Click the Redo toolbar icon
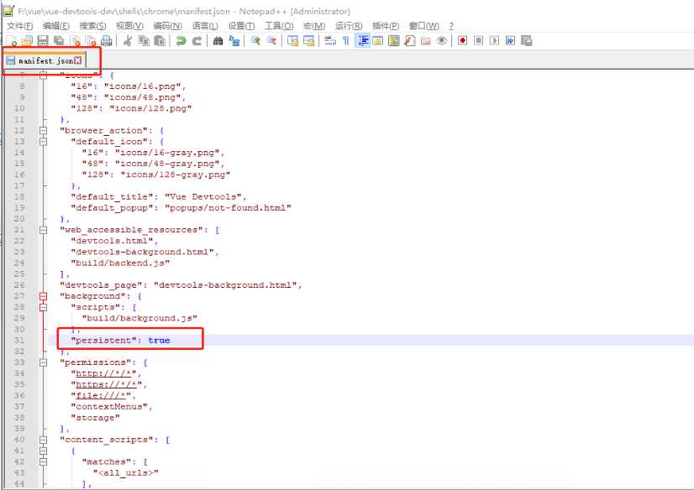The height and width of the screenshot is (490, 694). (x=197, y=41)
